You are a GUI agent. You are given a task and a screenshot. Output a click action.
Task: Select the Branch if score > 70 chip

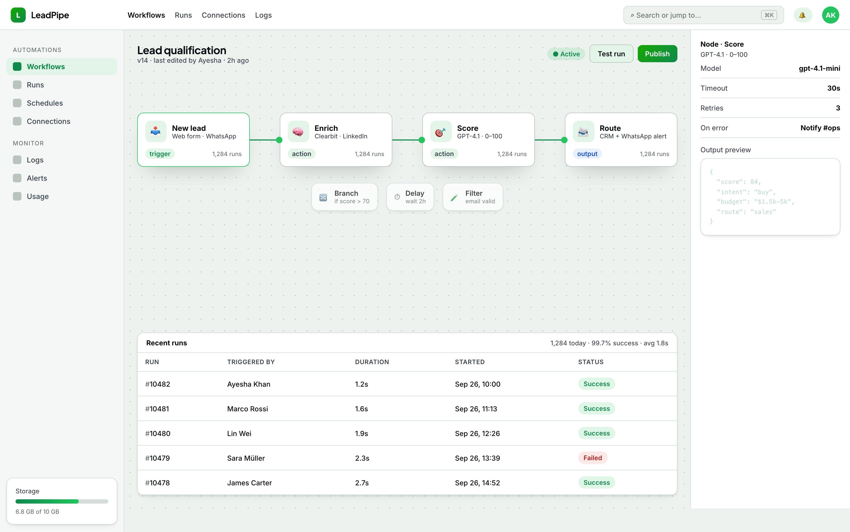345,197
